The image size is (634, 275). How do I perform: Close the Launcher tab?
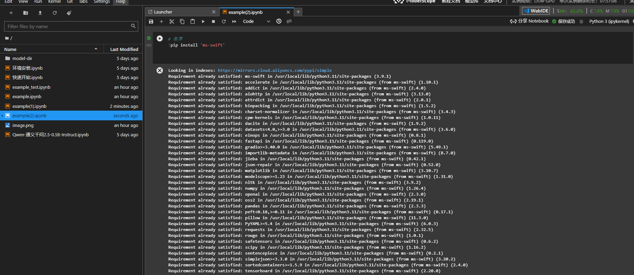(x=214, y=12)
